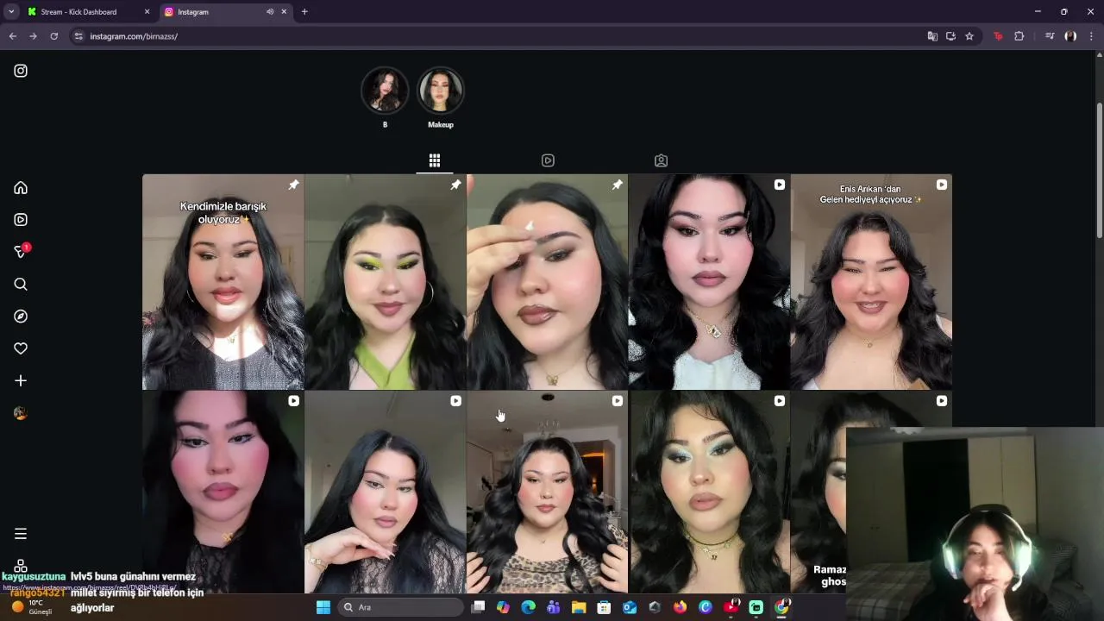Open Notifications heart icon
Image resolution: width=1104 pixels, height=621 pixels.
(x=21, y=348)
